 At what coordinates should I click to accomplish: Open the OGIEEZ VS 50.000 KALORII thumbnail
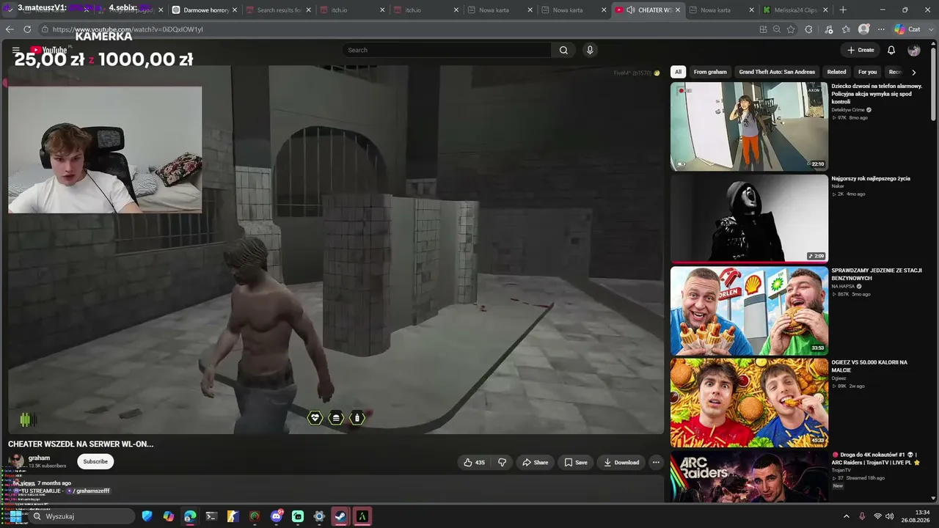(x=749, y=403)
